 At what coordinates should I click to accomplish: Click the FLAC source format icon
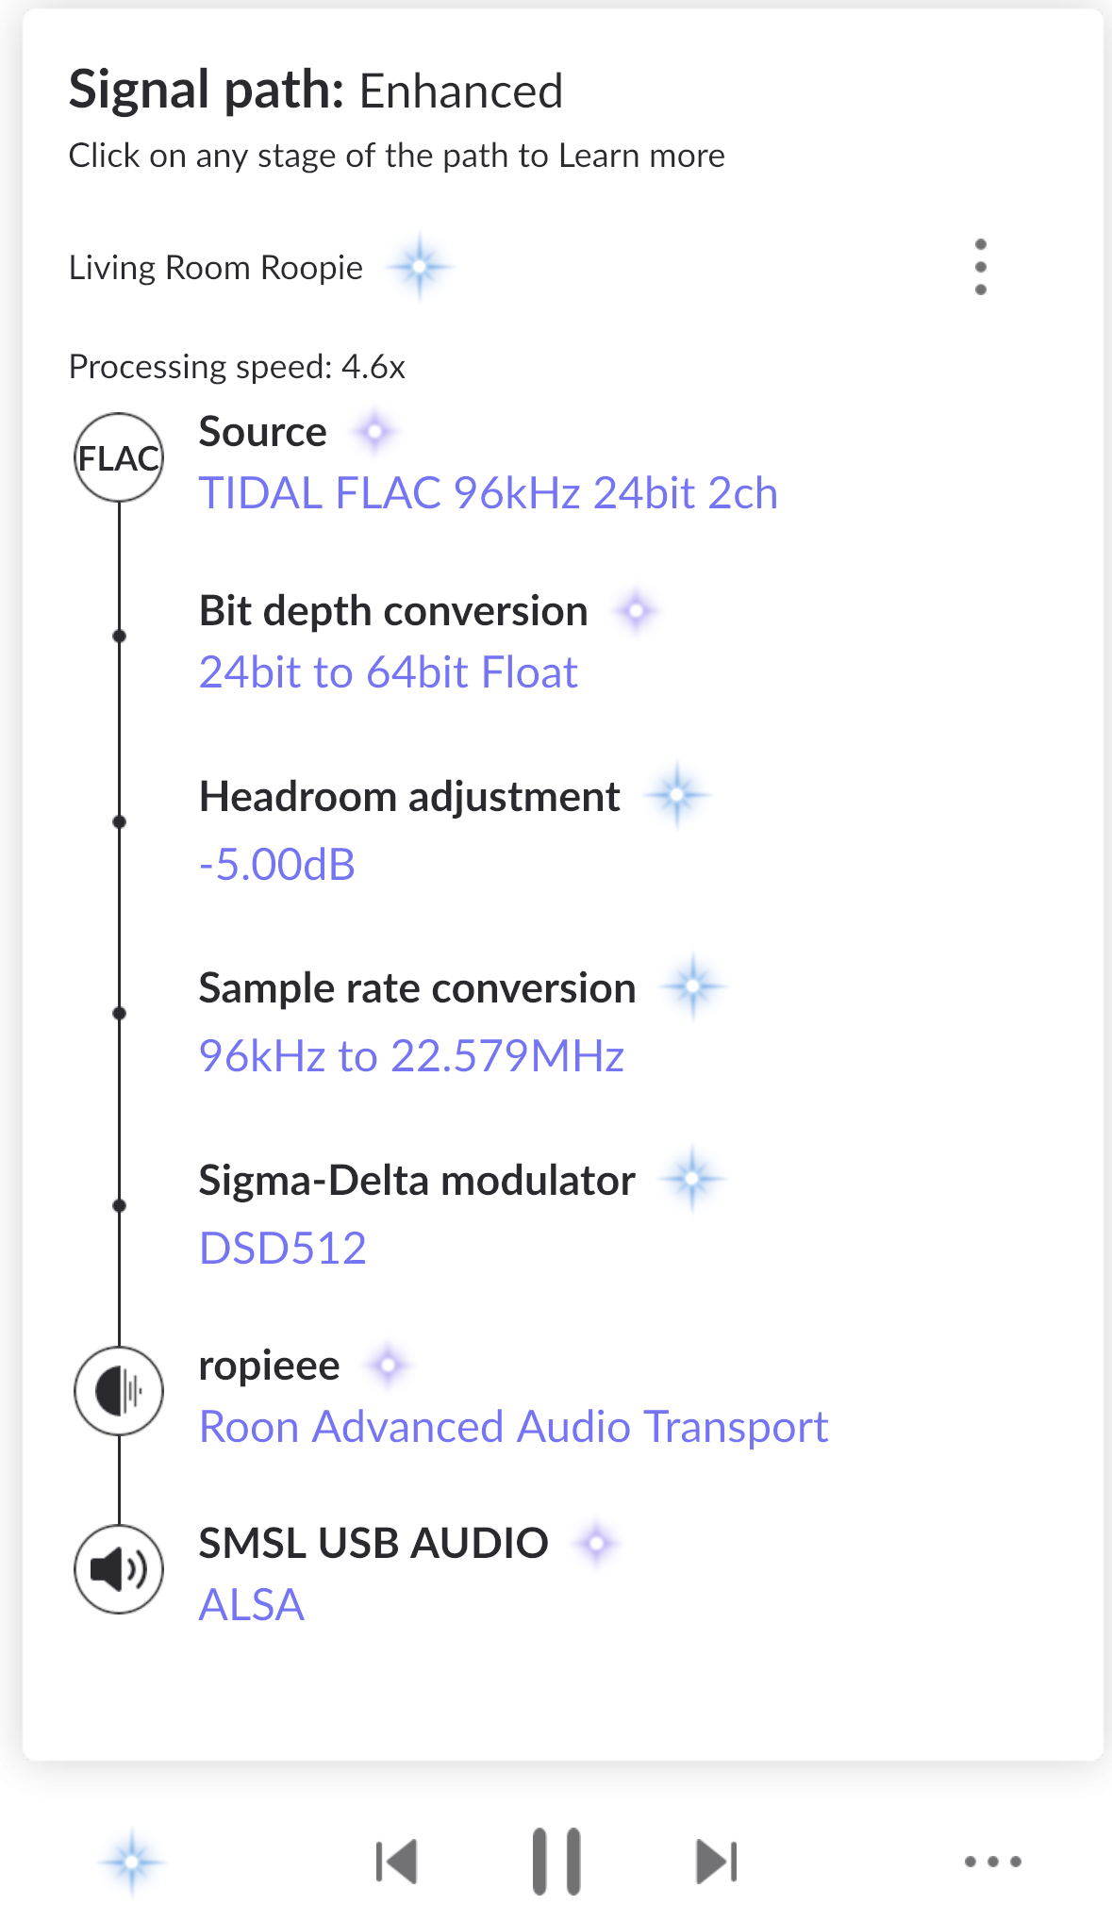click(x=119, y=457)
